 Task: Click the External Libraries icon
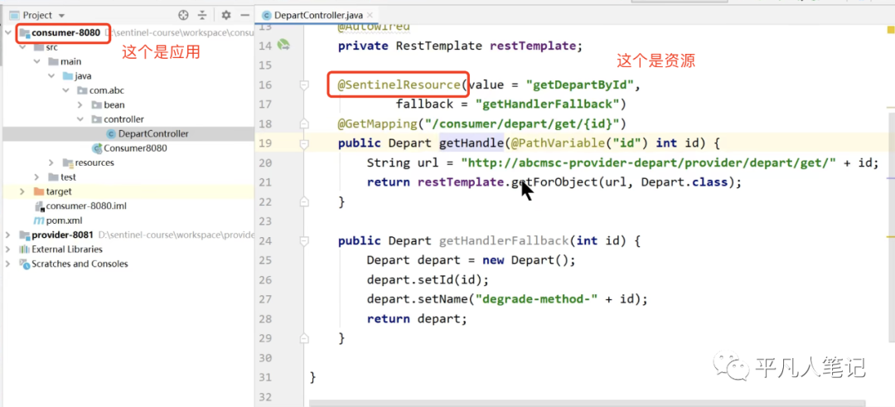(24, 250)
